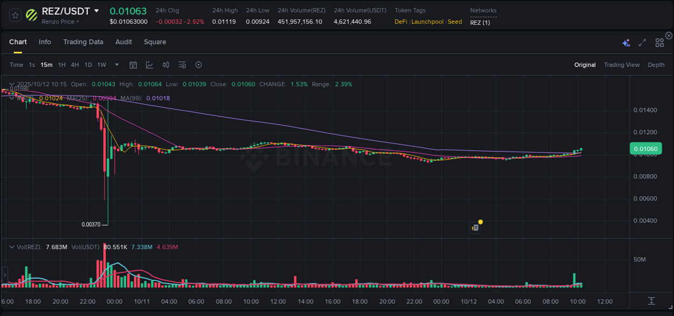
Task: Expand chart to fullscreen with arrow icon
Action: click(x=642, y=42)
